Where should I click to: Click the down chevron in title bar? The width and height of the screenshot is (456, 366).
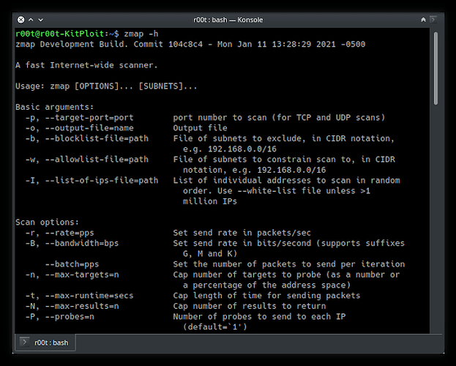(x=41, y=20)
